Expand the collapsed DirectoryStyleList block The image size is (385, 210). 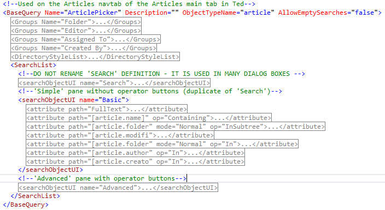coord(95,57)
